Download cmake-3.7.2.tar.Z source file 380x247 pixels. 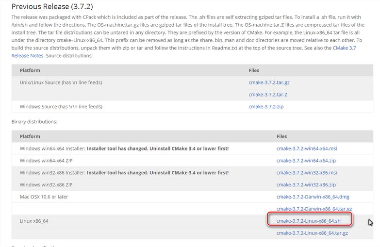pyautogui.click(x=268, y=95)
